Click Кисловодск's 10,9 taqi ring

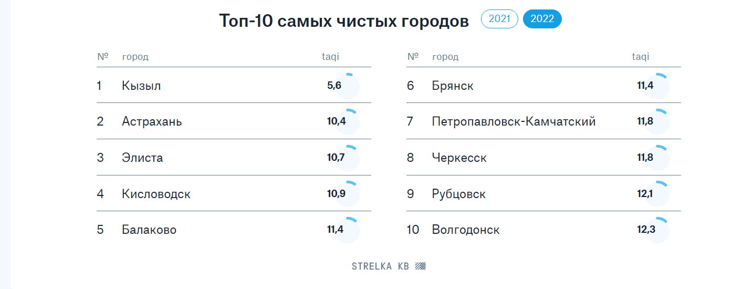[347, 194]
